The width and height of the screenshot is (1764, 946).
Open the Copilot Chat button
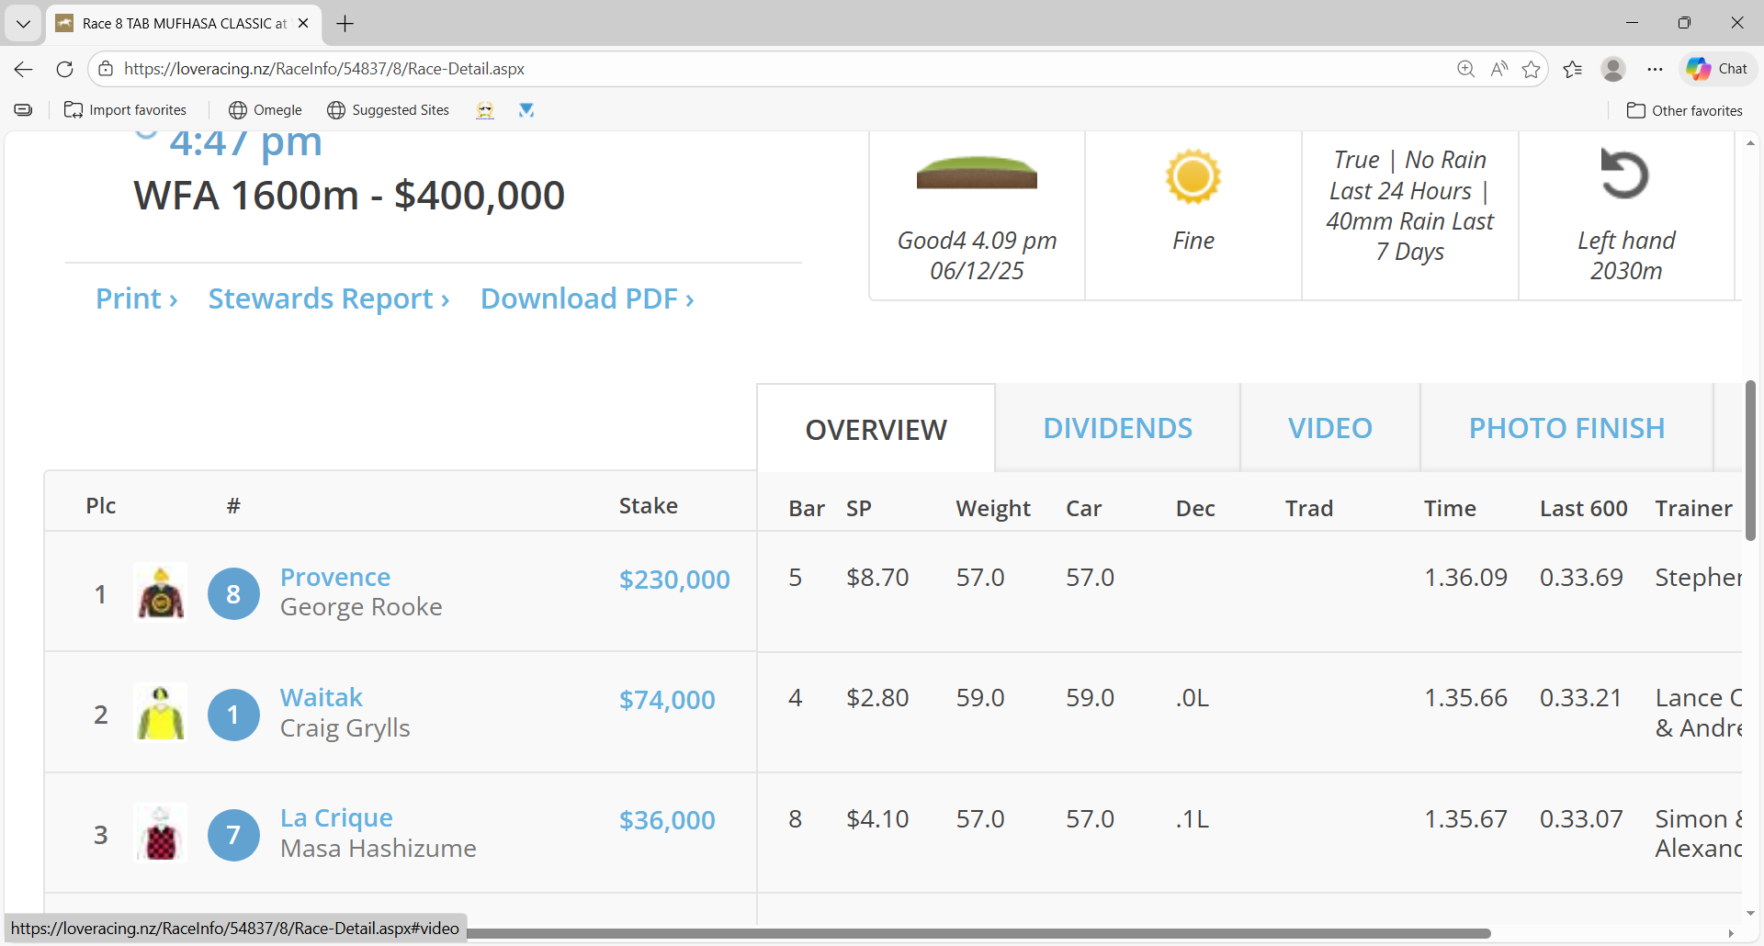1718,69
